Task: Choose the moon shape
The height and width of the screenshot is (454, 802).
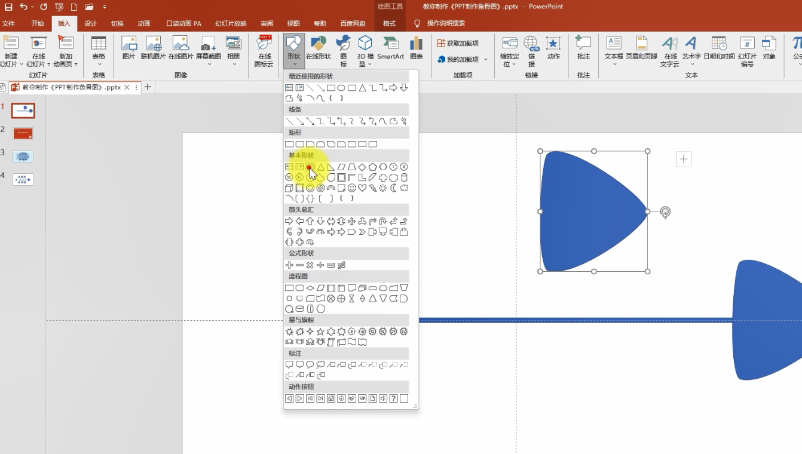Action: 393,188
